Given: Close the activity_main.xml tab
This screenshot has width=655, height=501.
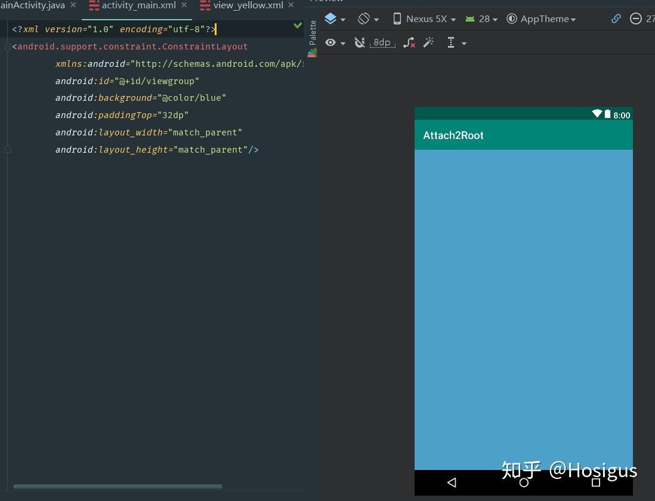Looking at the screenshot, I should click(184, 5).
